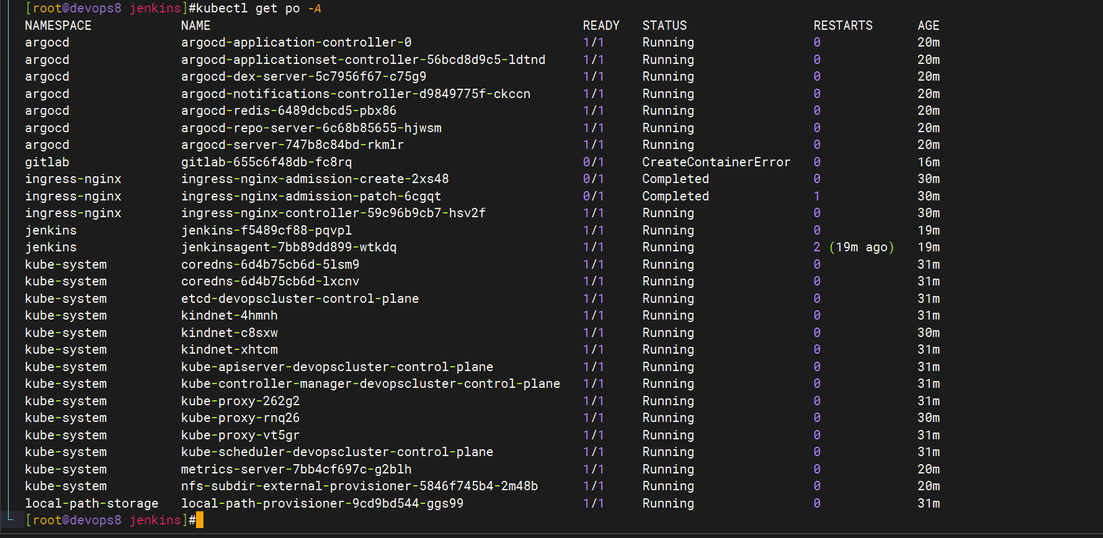
Task: Click the 30m age of kube-proxy-rnq26
Action: [929, 418]
